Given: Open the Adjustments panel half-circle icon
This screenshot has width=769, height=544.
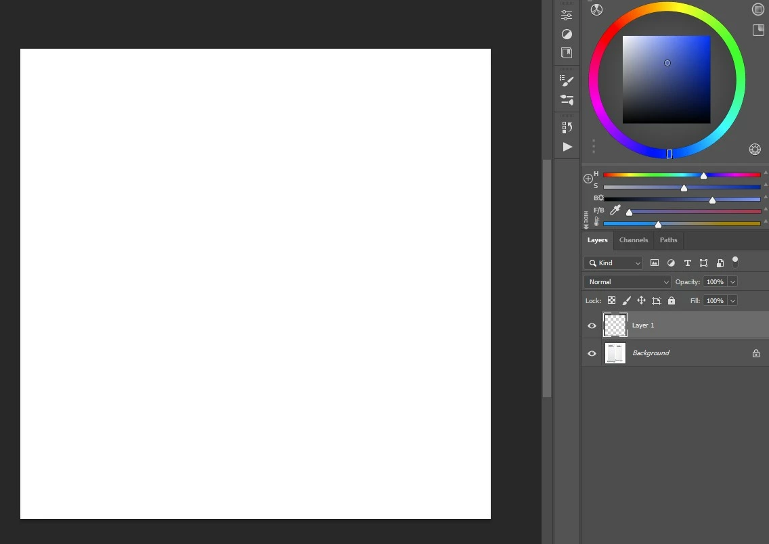Looking at the screenshot, I should pos(567,34).
